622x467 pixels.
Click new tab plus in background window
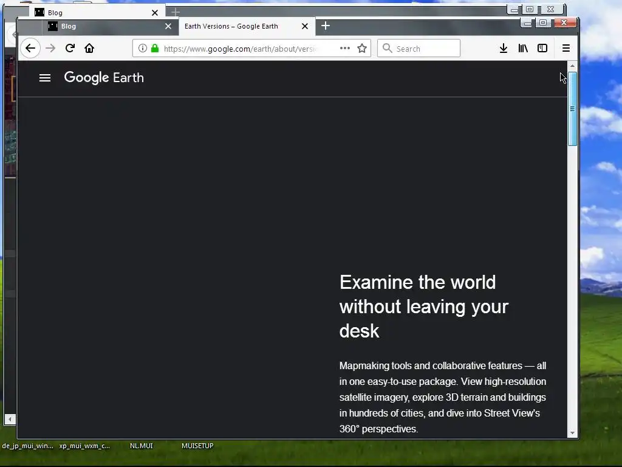point(176,12)
